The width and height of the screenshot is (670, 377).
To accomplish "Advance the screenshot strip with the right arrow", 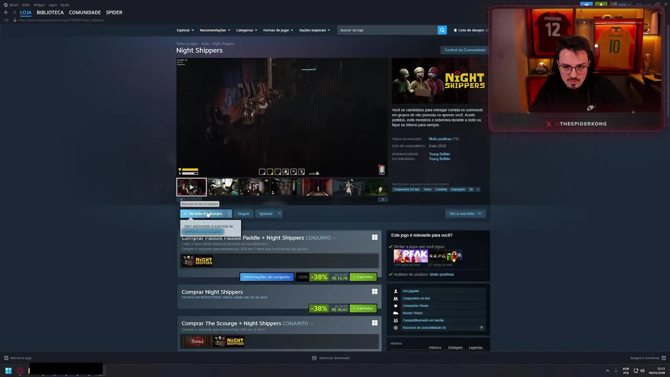I will [x=383, y=199].
